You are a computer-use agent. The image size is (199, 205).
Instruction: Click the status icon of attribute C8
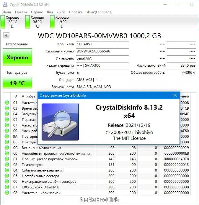point(7,193)
